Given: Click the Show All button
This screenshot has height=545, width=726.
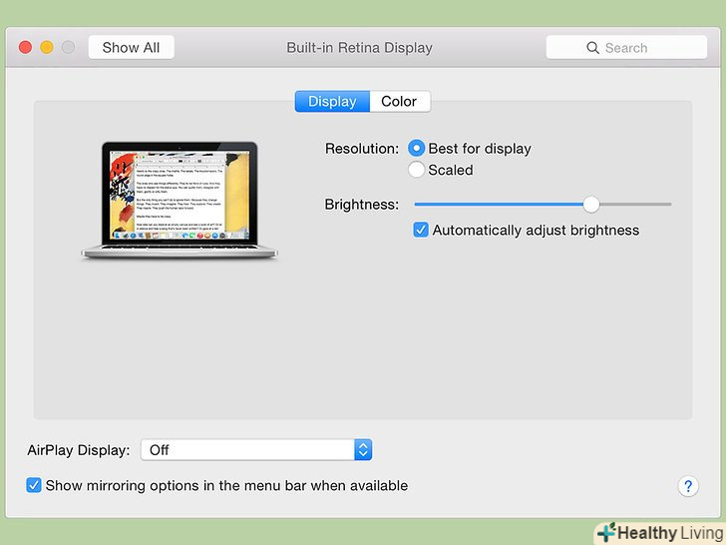Looking at the screenshot, I should pos(131,47).
